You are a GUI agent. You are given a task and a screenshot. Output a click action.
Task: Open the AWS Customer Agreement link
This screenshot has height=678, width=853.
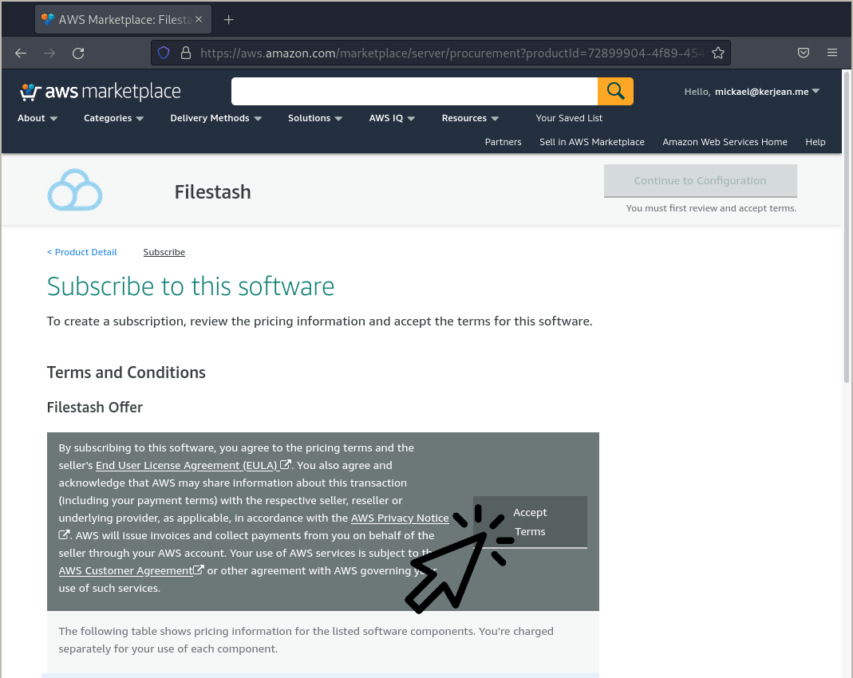coord(125,570)
